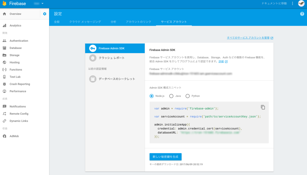Select the Java radio button
The width and height of the screenshot is (307, 175).
coord(171,96)
